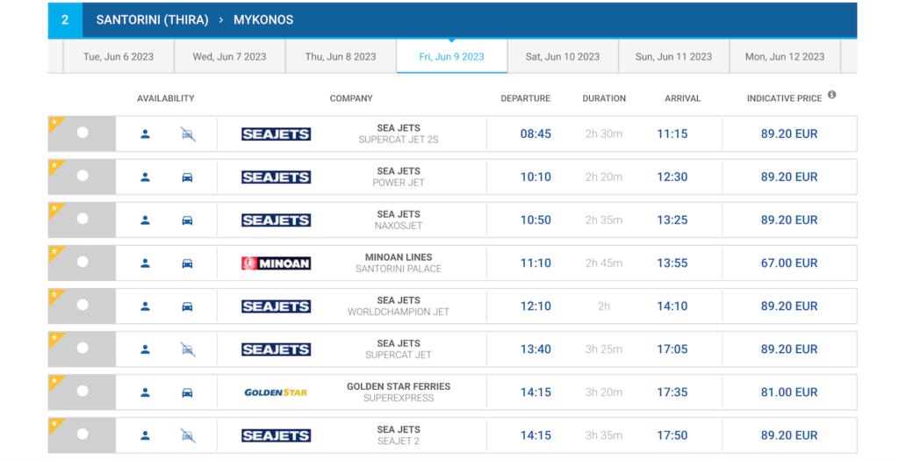
Task: Click the 81.00 EUR price
Action: pyautogui.click(x=789, y=393)
